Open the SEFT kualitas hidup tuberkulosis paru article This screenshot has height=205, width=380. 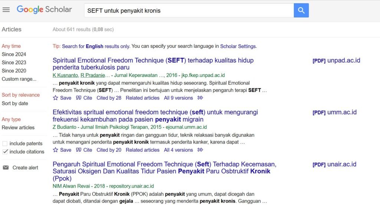click(153, 64)
